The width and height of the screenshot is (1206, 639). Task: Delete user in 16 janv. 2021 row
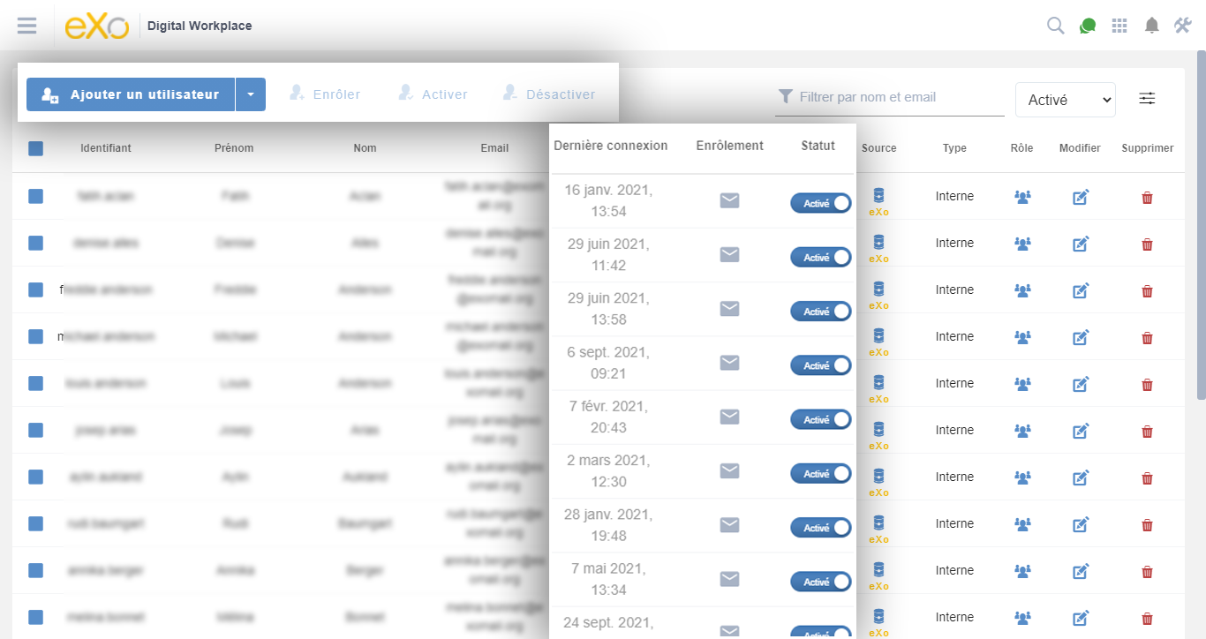(x=1148, y=198)
